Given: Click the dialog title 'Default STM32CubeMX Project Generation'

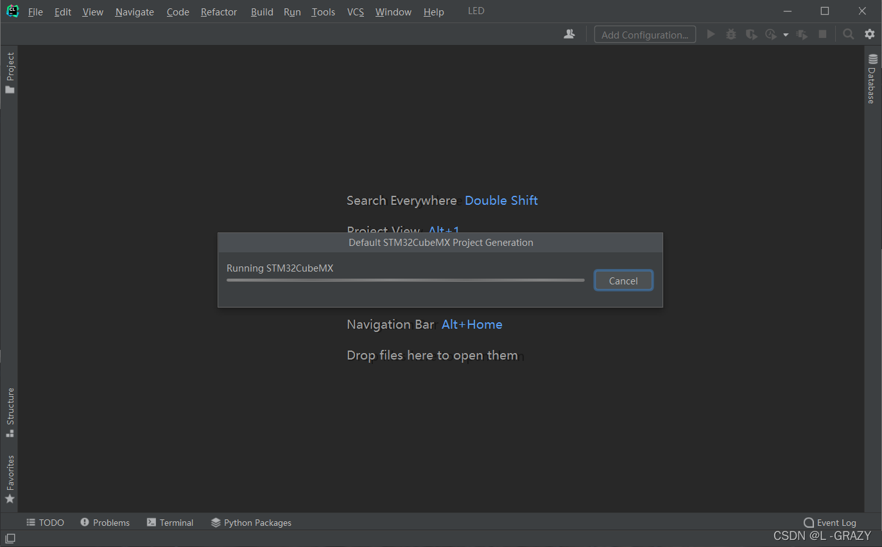Looking at the screenshot, I should point(440,243).
